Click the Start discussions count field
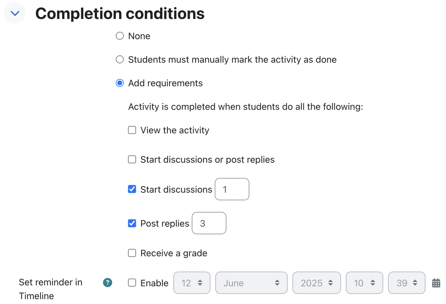This screenshot has width=446, height=304. [x=232, y=189]
